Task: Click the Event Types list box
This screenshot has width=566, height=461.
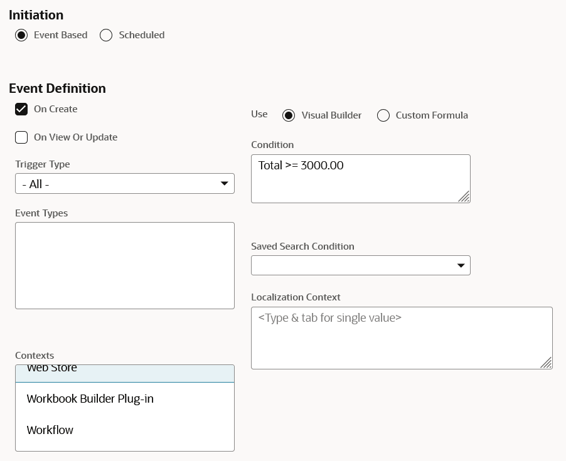Action: pos(125,266)
